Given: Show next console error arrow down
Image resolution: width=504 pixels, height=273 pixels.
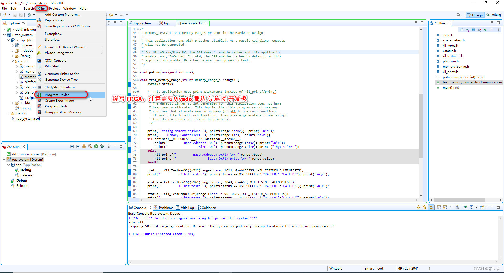Looking at the screenshot, I should point(419,208).
